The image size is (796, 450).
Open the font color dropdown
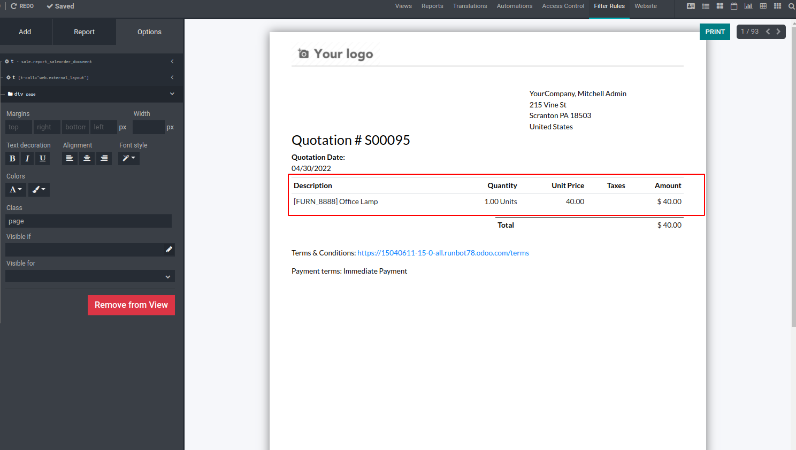point(16,190)
